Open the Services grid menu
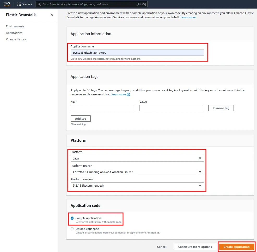 coord(19,4)
